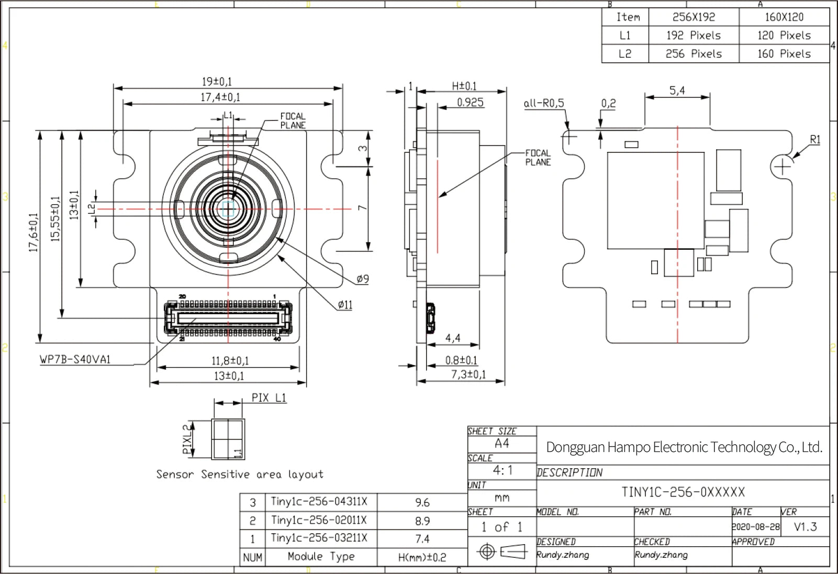The image size is (838, 574).
Task: Select the sensor sensitive area layout square
Action: point(228,438)
